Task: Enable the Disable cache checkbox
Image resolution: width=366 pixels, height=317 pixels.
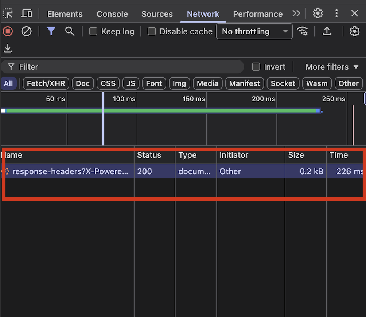Action: click(152, 31)
